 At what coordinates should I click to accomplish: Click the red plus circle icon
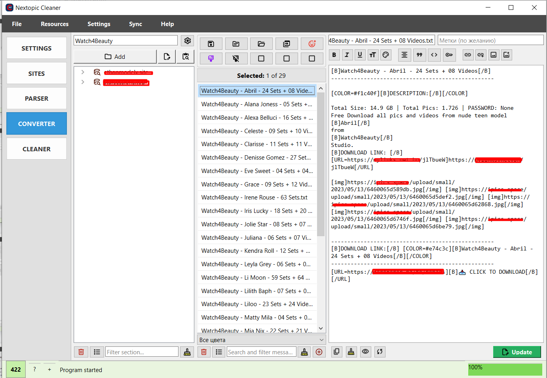click(319, 352)
